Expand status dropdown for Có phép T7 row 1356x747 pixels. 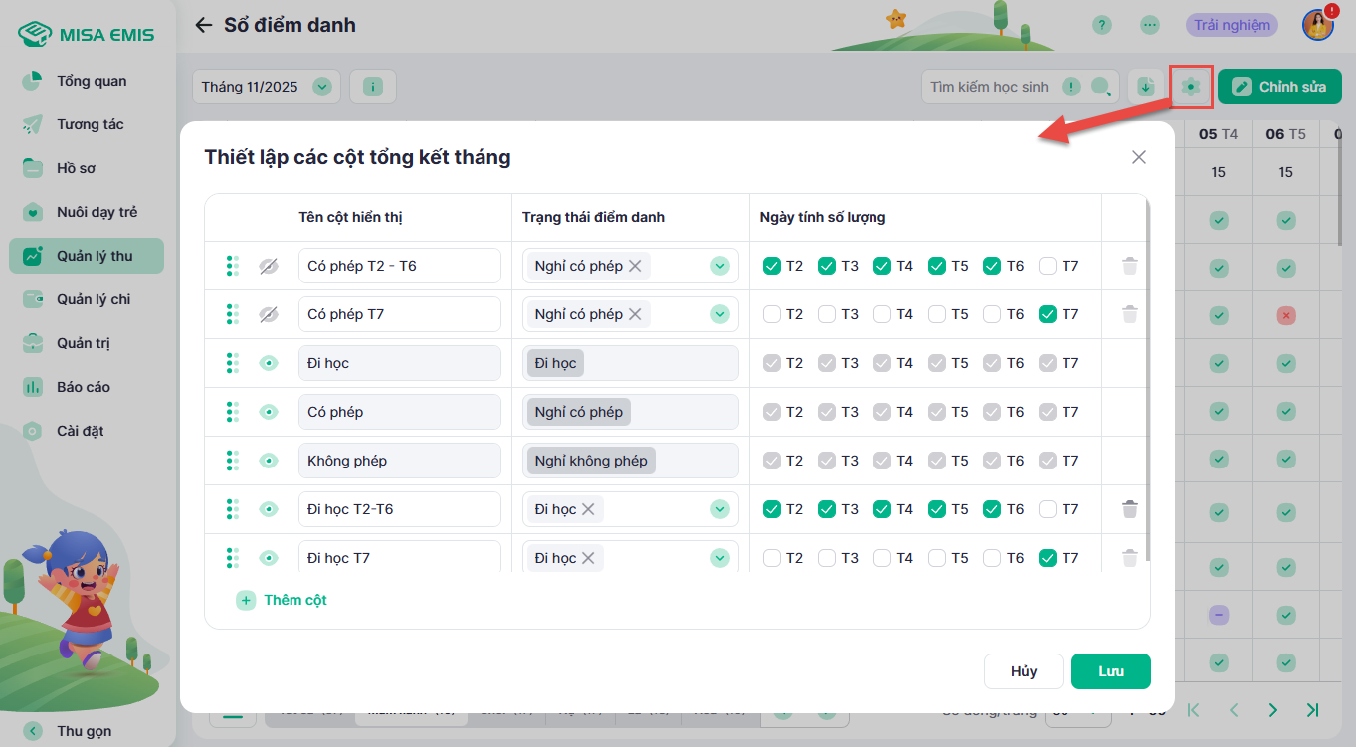[720, 314]
